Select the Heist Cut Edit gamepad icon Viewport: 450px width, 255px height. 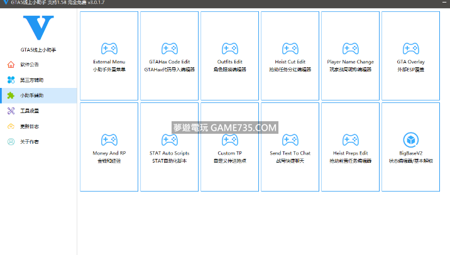point(290,49)
